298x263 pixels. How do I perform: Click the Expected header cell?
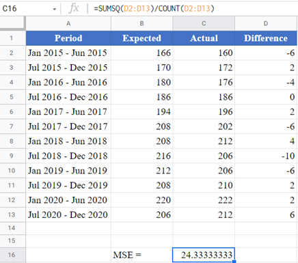[141, 38]
